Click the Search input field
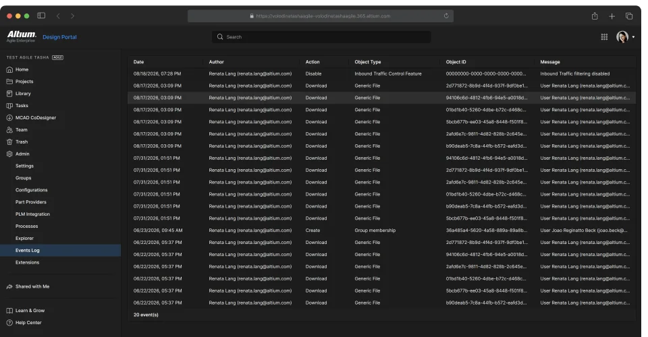Image resolution: width=648 pixels, height=337 pixels. tap(321, 36)
